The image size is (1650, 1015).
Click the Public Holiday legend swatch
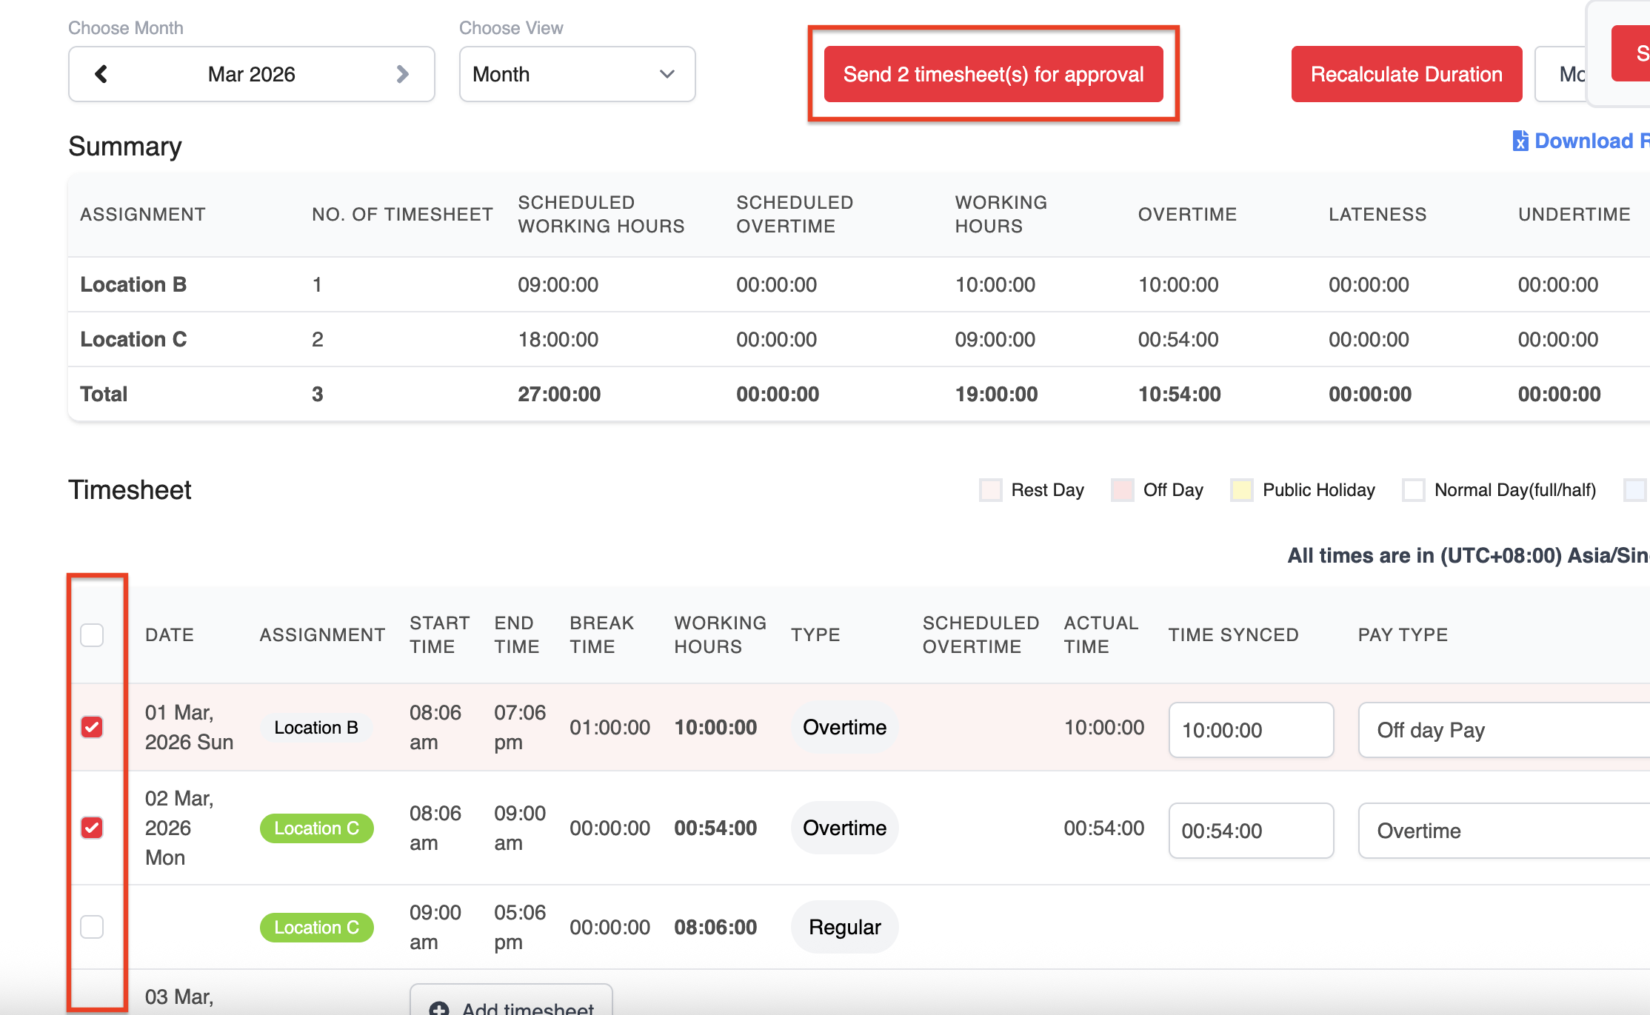(x=1241, y=490)
